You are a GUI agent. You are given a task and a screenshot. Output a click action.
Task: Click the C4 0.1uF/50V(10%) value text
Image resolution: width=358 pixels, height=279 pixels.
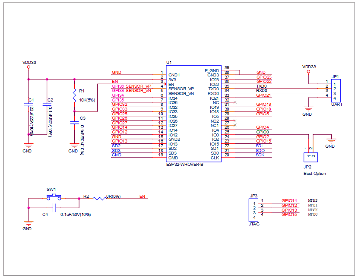[76, 215]
